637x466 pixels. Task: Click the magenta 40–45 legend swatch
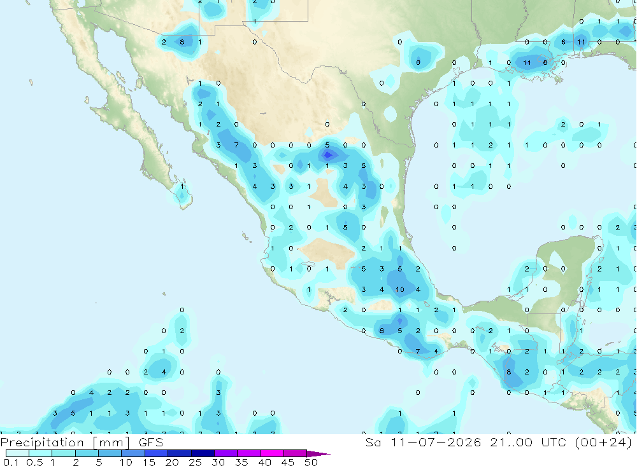click(272, 453)
